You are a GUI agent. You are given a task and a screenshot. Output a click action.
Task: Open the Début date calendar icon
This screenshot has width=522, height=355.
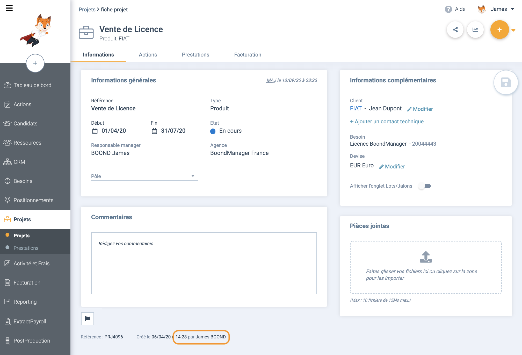click(95, 131)
